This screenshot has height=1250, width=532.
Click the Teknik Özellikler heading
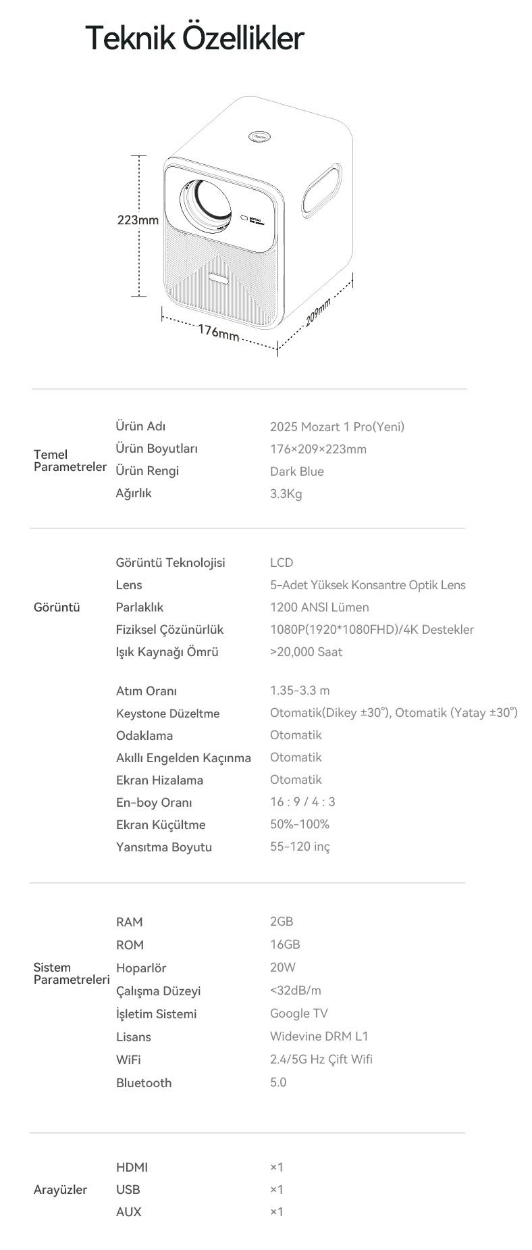click(194, 38)
